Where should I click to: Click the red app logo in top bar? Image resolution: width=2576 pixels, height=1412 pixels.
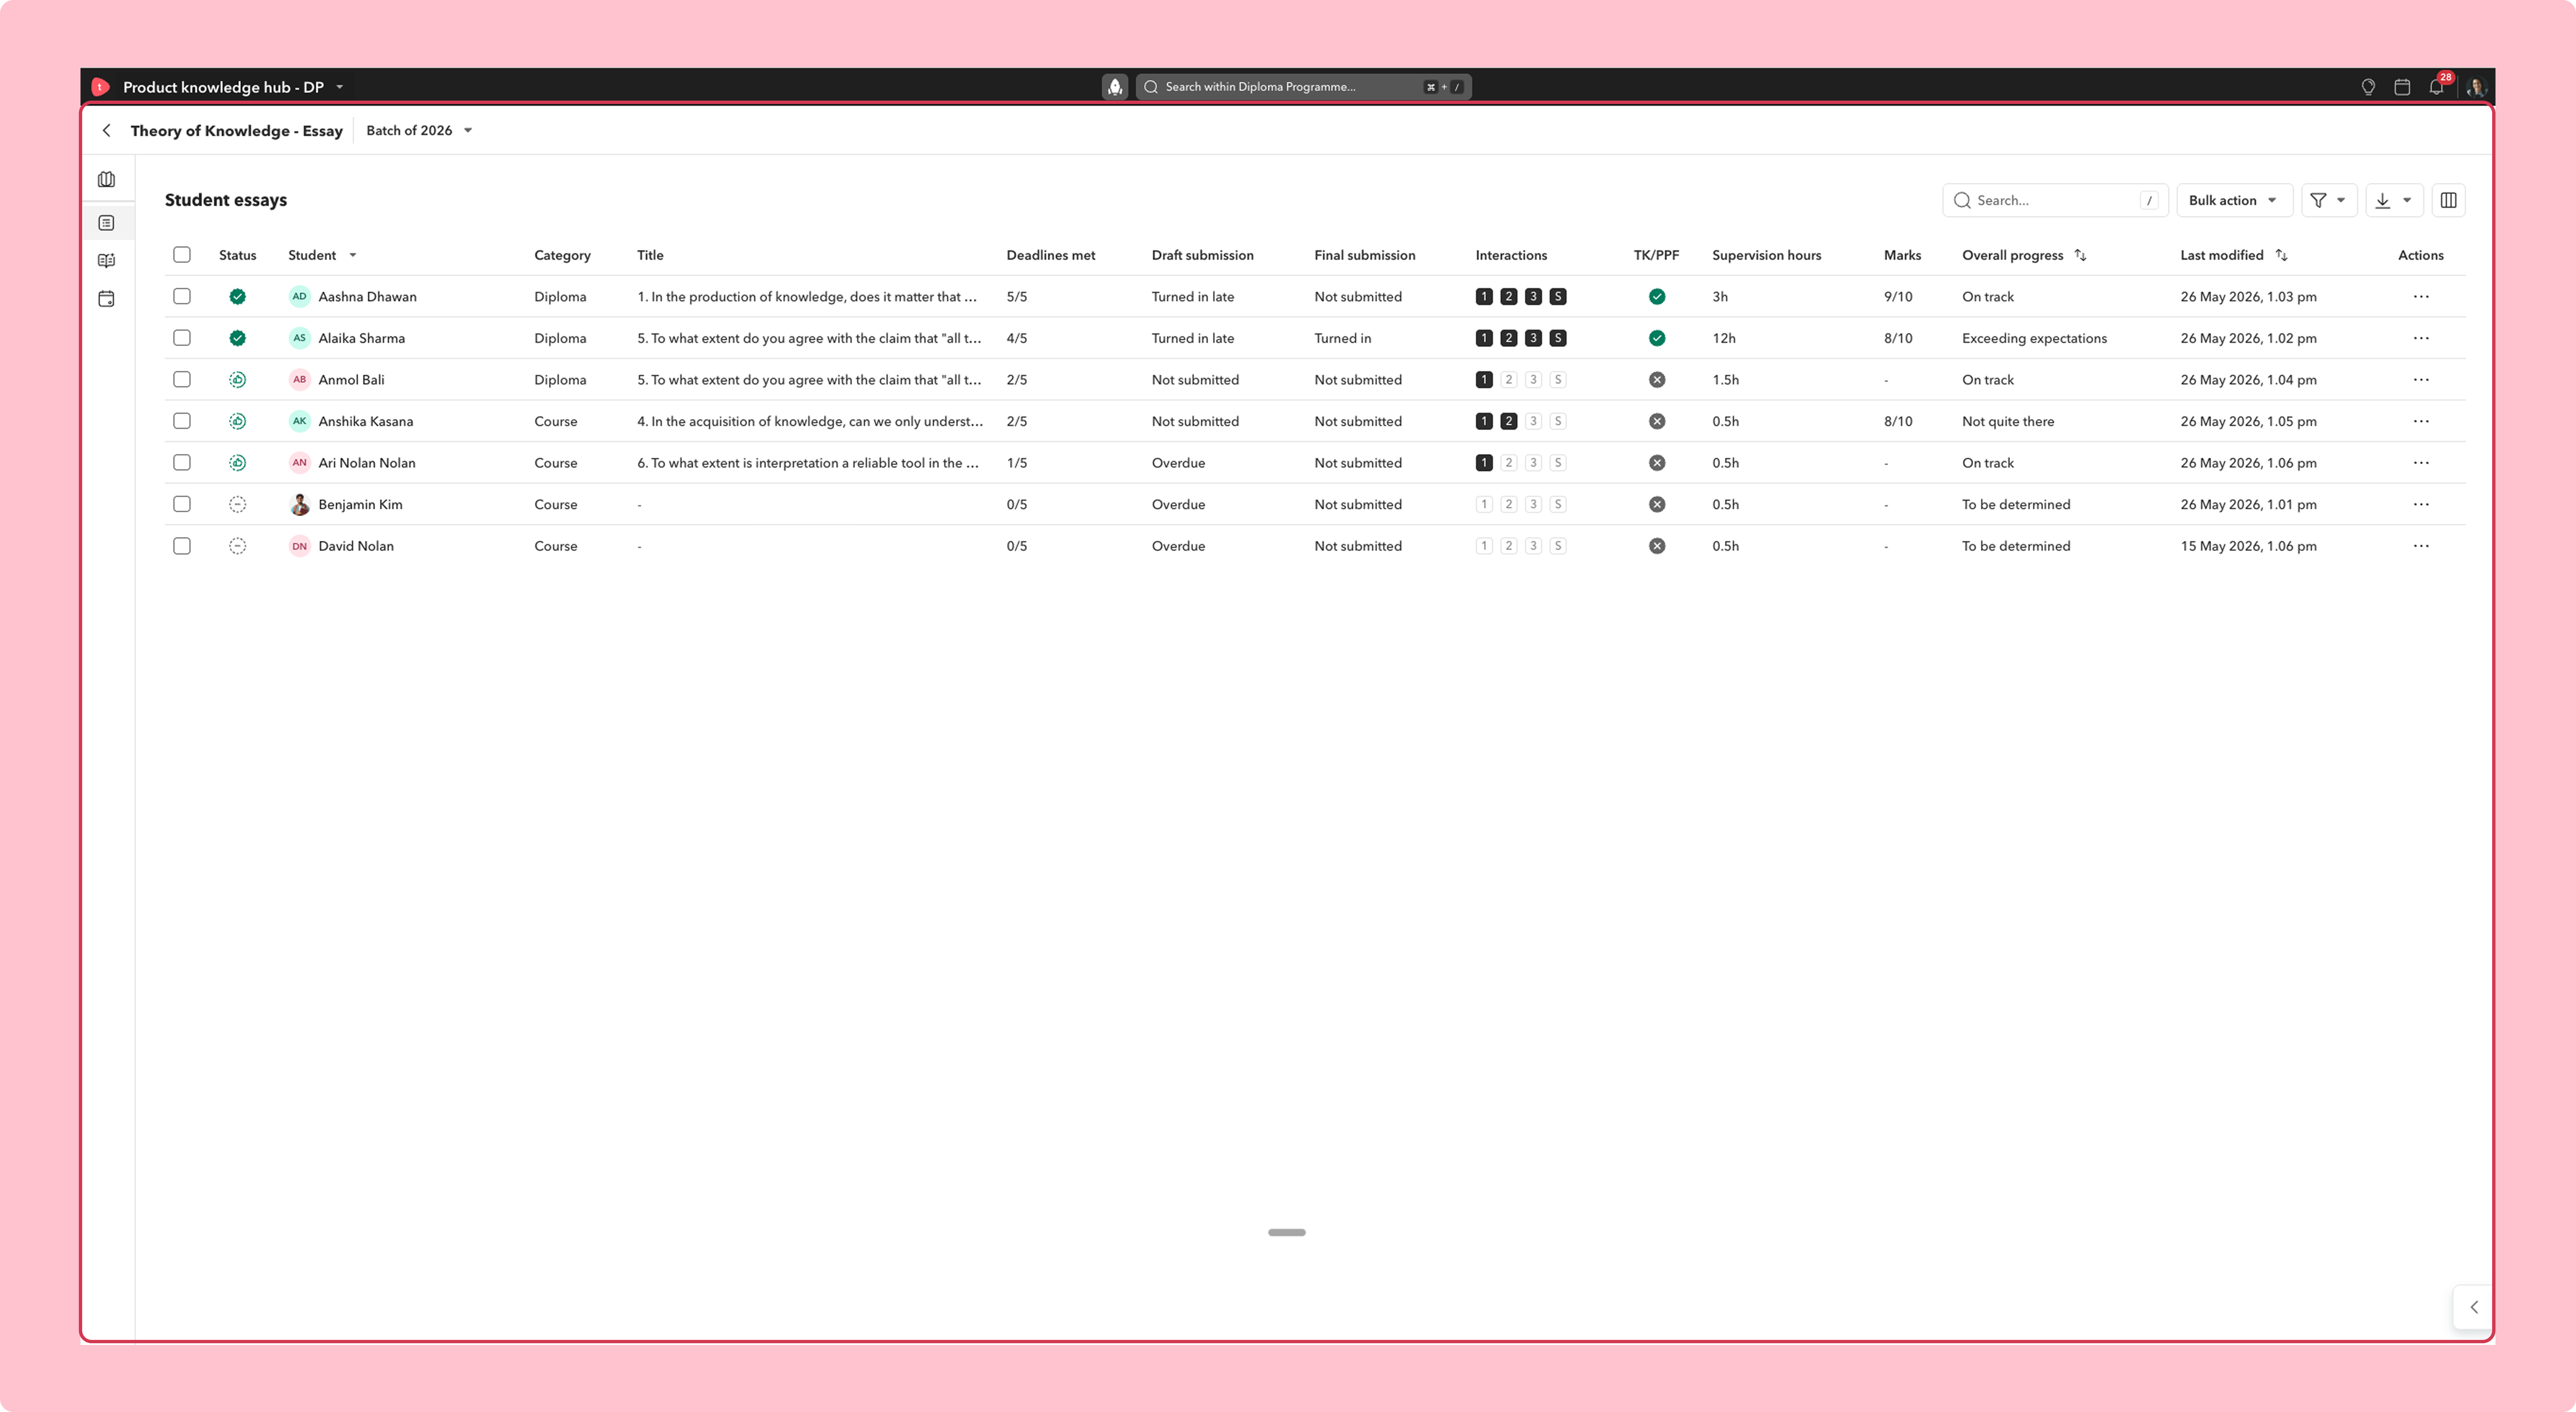tap(100, 87)
